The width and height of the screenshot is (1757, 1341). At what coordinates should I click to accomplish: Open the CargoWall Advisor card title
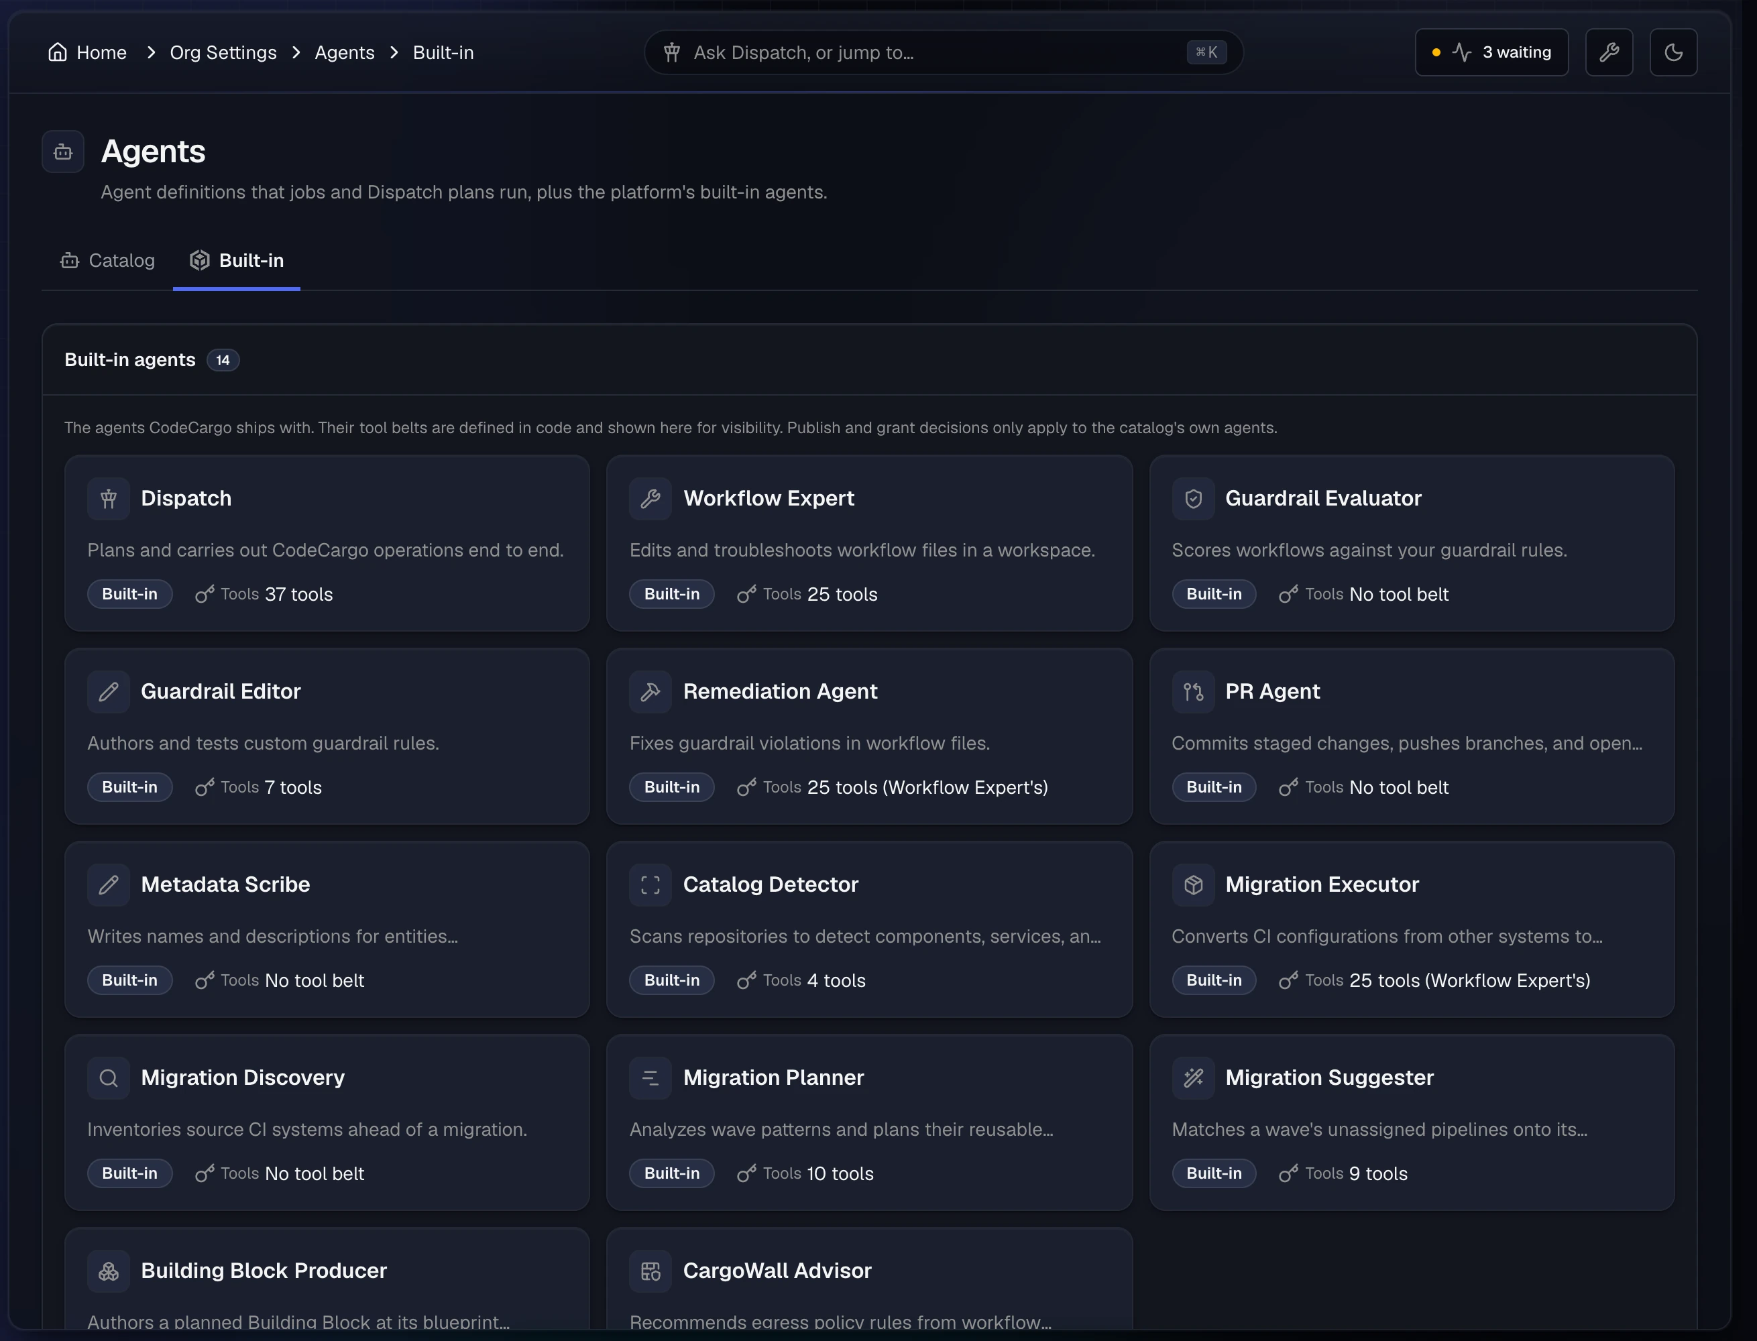(x=777, y=1271)
